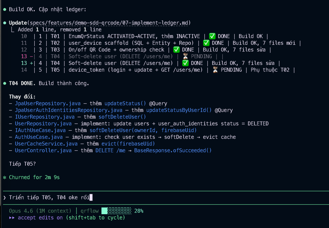Toggle 'accept edits on' mode indicator

[x=40, y=218]
